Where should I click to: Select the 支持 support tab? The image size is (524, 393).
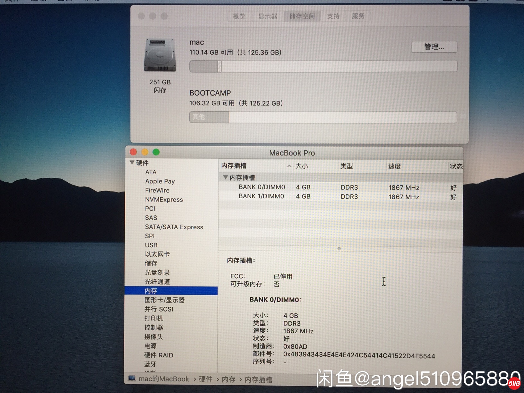point(333,16)
